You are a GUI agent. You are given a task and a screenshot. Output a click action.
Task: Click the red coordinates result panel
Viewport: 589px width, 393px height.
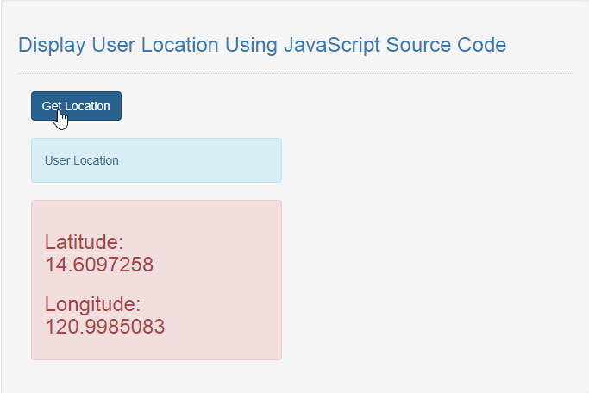click(156, 280)
